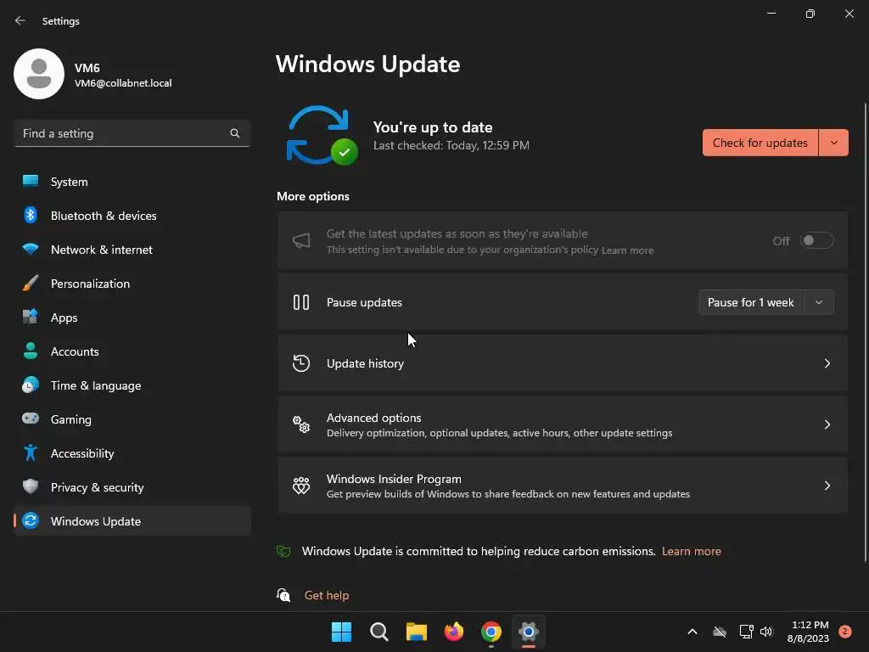Select Network & internet in sidebar
869x652 pixels.
(132, 249)
